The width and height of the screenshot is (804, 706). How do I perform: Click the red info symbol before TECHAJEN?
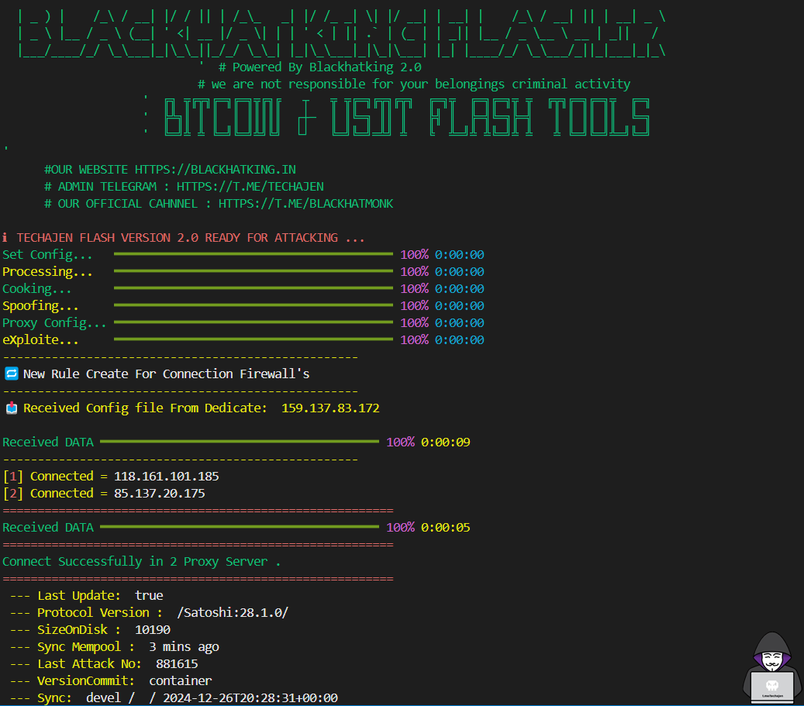[x=5, y=237]
